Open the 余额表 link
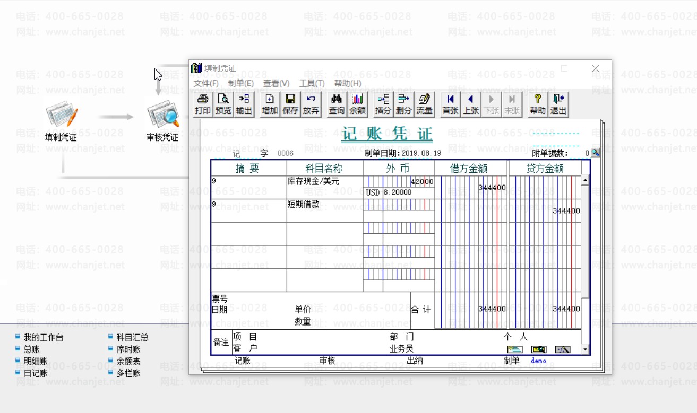The image size is (697, 413). pos(128,361)
